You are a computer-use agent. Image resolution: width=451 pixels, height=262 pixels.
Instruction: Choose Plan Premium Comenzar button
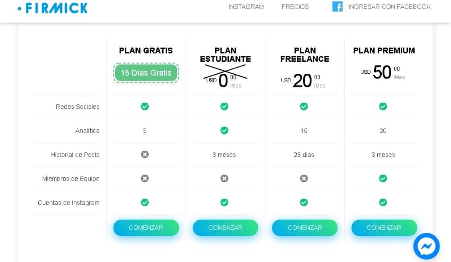(384, 228)
